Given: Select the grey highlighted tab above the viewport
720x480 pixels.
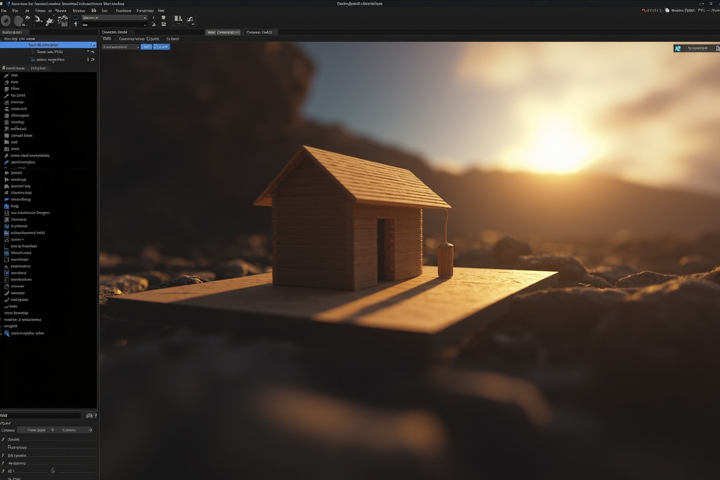Looking at the screenshot, I should click(x=223, y=32).
